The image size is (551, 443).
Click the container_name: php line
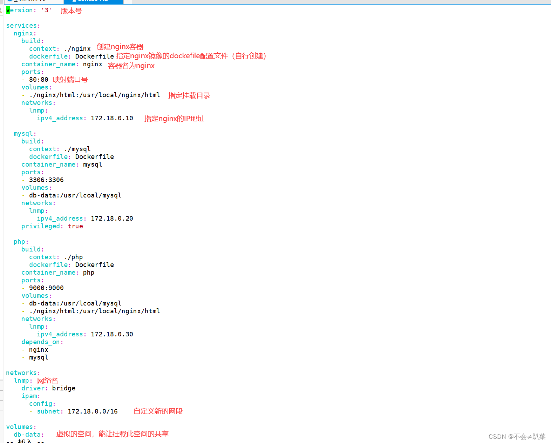(58, 273)
